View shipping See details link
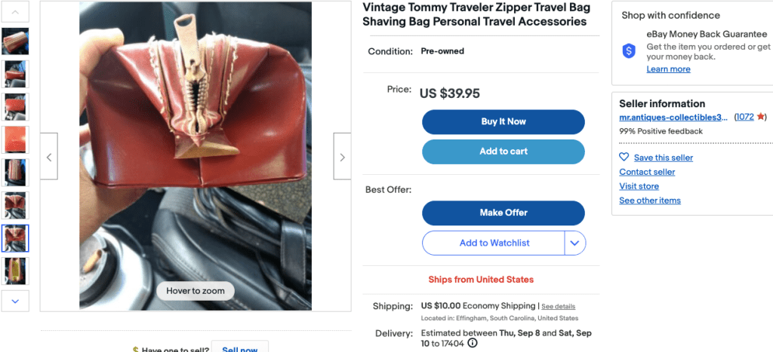This screenshot has height=352, width=773. coord(558,307)
